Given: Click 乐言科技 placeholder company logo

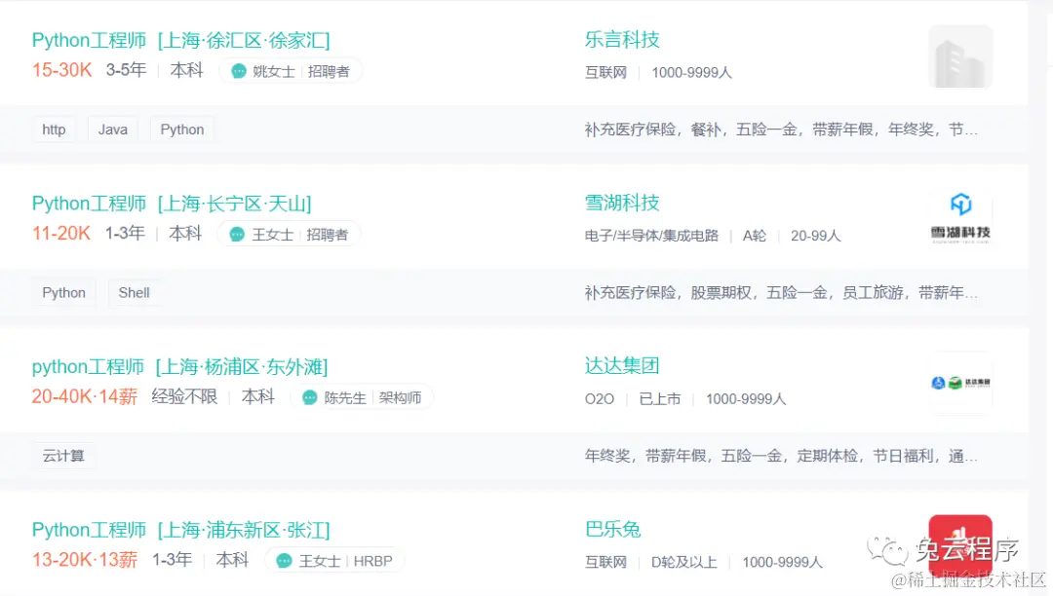Looking at the screenshot, I should (x=960, y=56).
